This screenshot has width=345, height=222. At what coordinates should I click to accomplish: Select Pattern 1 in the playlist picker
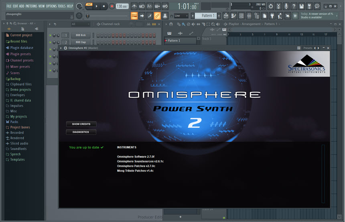[181, 41]
